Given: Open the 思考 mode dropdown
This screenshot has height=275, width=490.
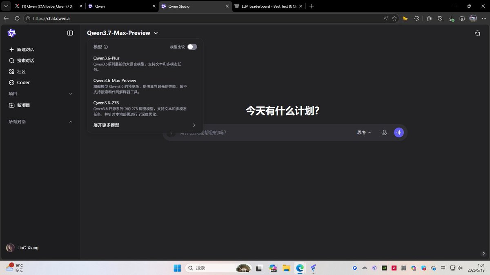Looking at the screenshot, I should (x=364, y=132).
